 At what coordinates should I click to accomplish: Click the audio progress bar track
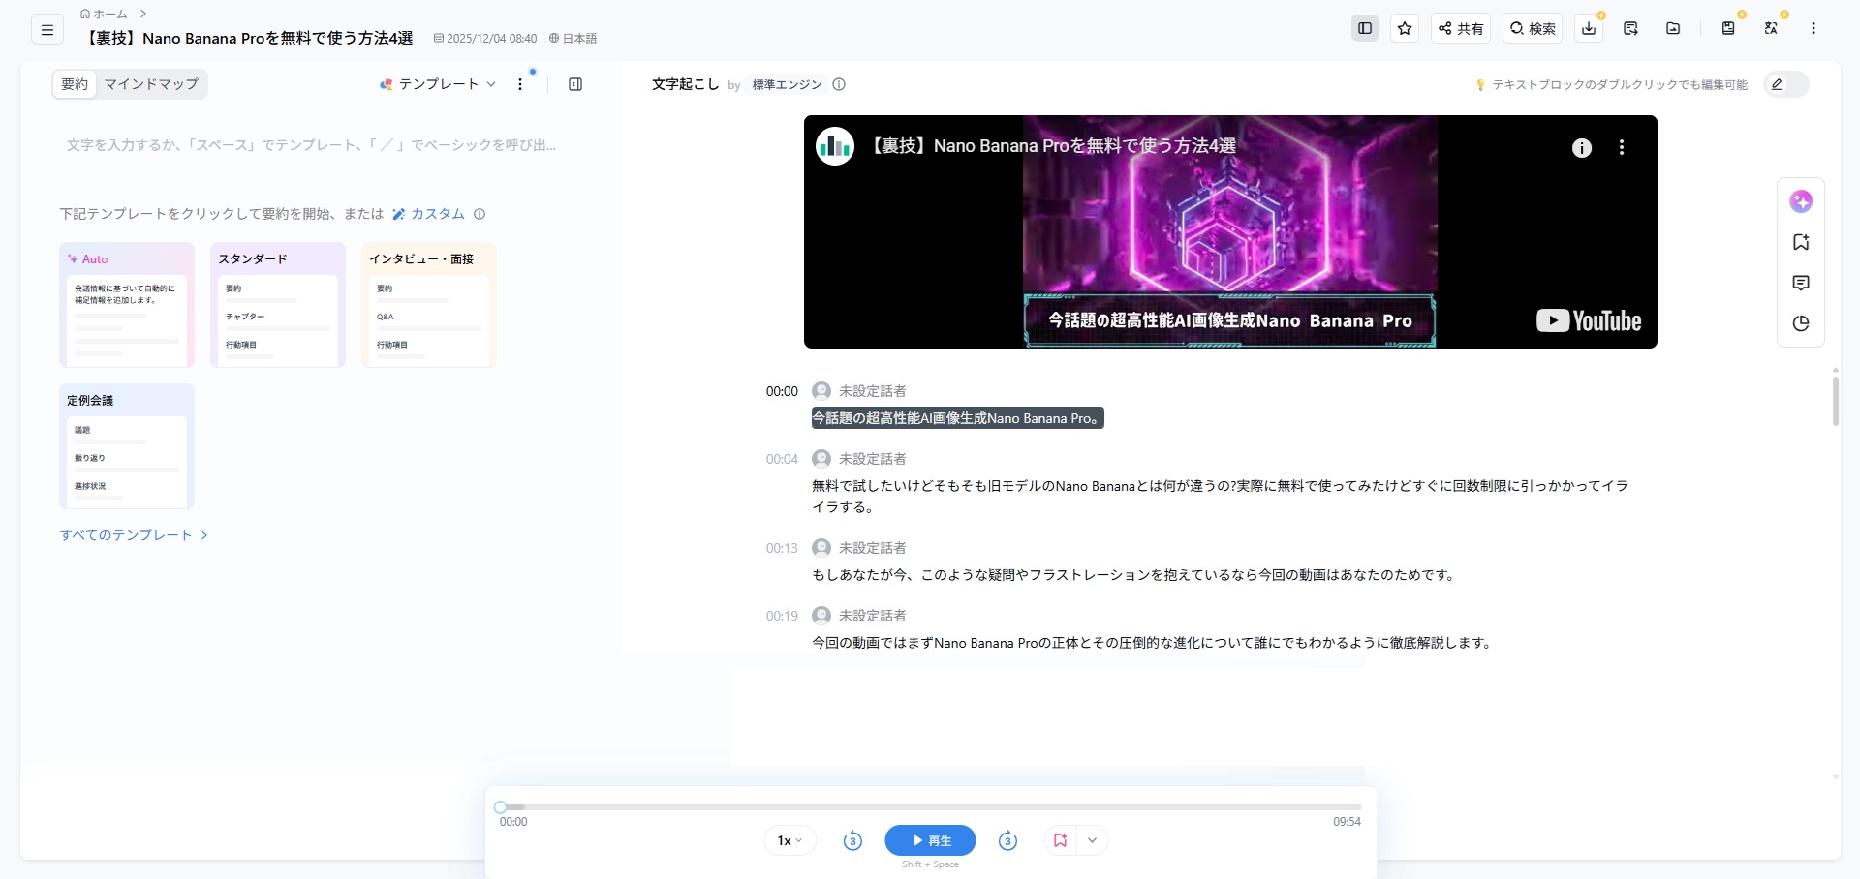point(930,806)
